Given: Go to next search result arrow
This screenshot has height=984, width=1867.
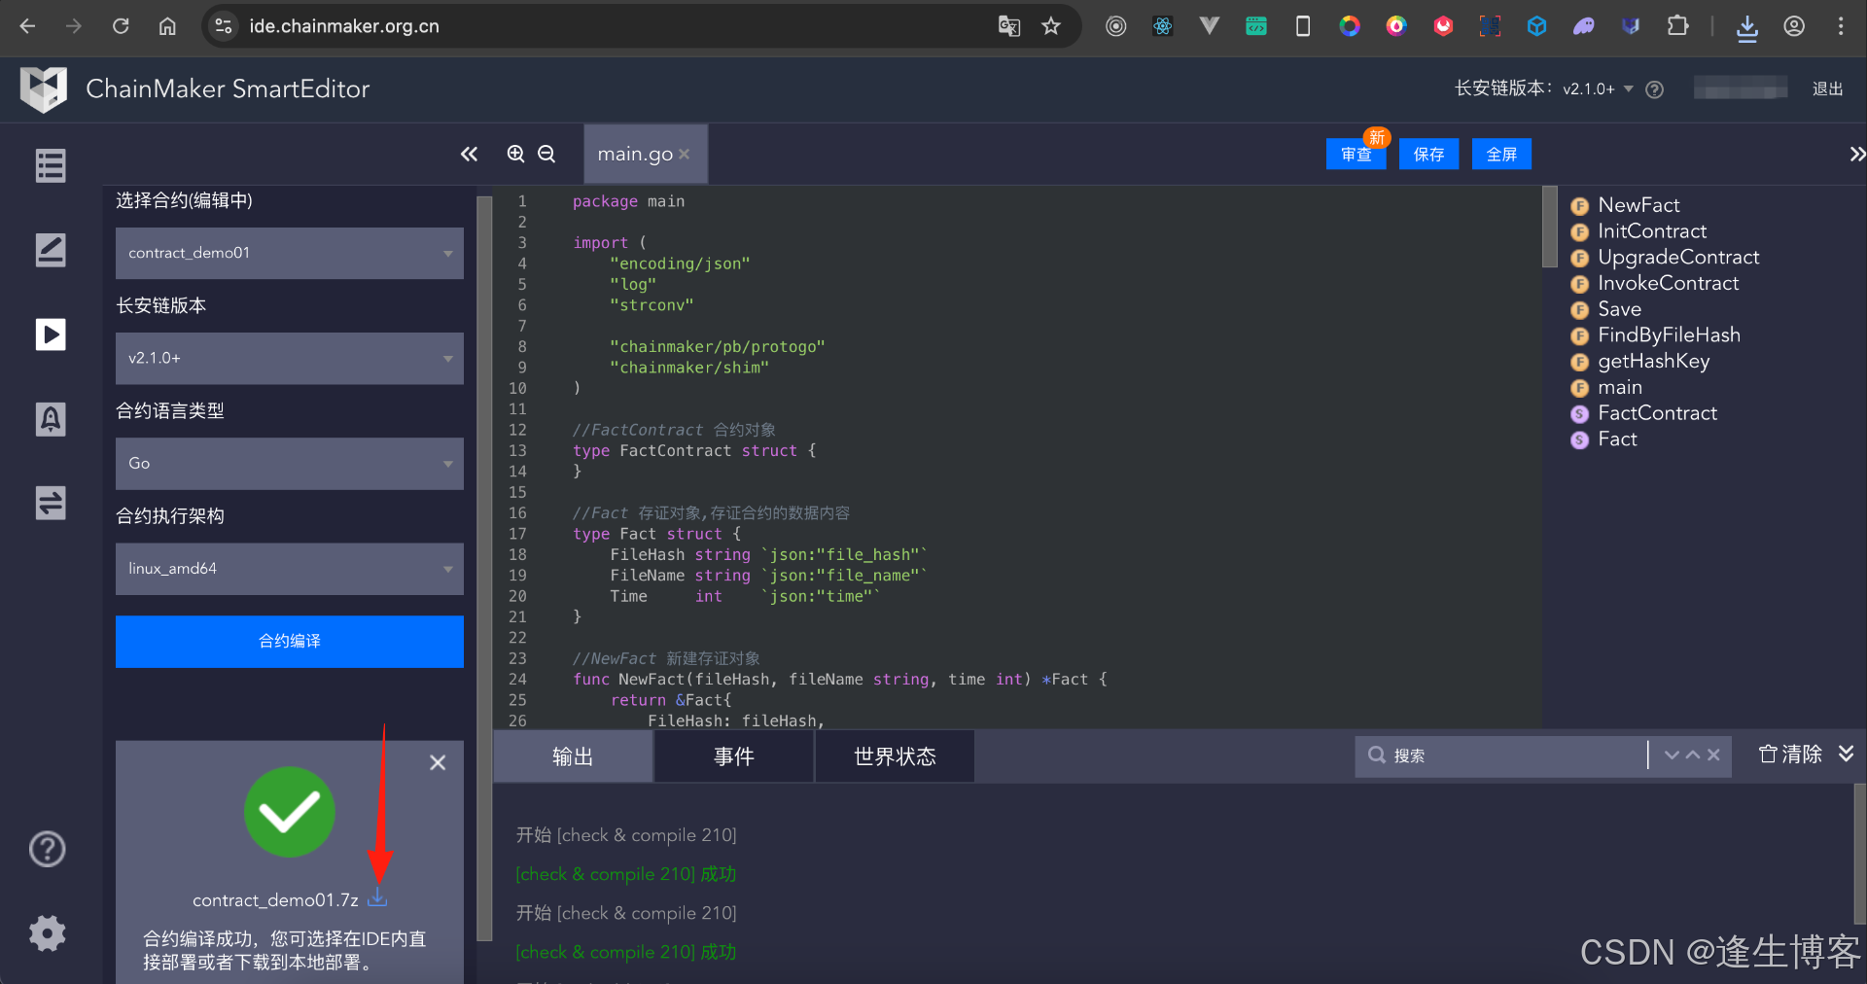Looking at the screenshot, I should (x=1672, y=756).
